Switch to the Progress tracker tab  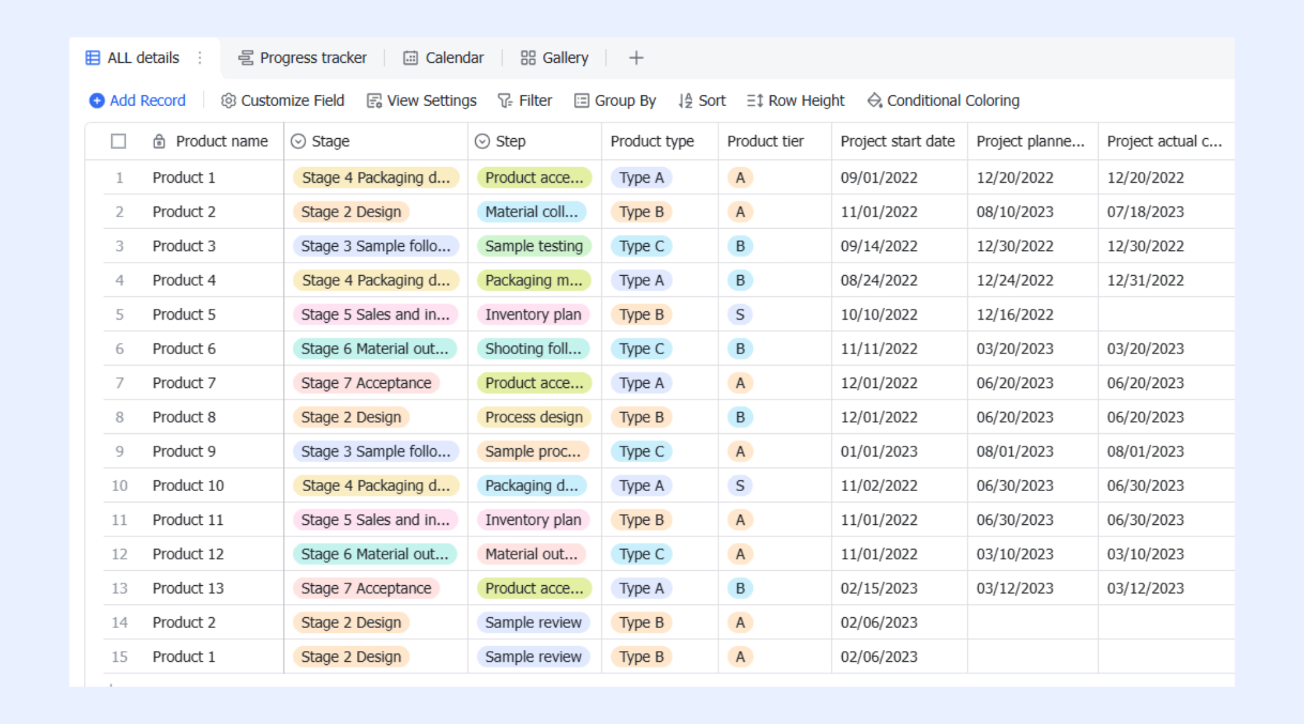[x=302, y=58]
